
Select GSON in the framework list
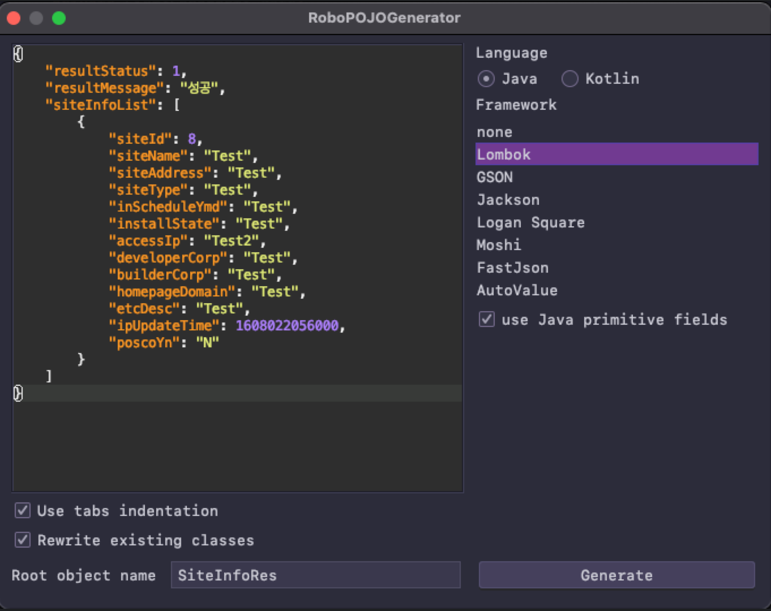(617, 177)
